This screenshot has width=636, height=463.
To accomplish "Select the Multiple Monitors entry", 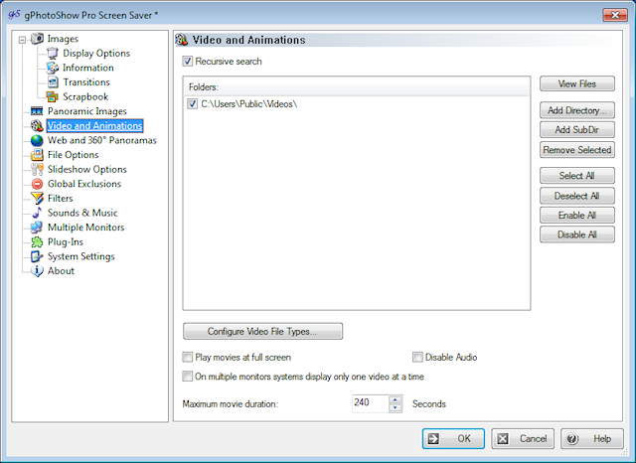I will tap(86, 228).
